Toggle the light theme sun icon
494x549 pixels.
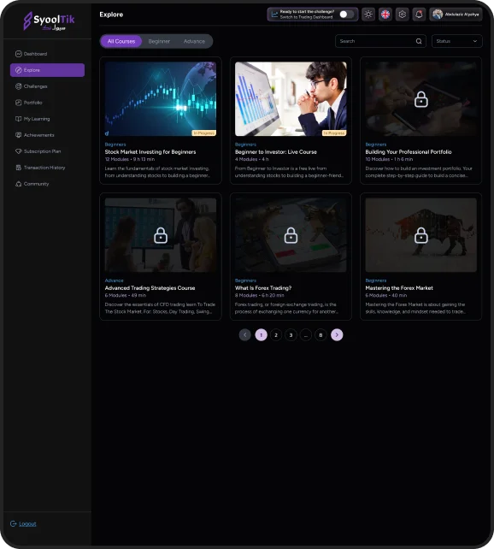368,15
